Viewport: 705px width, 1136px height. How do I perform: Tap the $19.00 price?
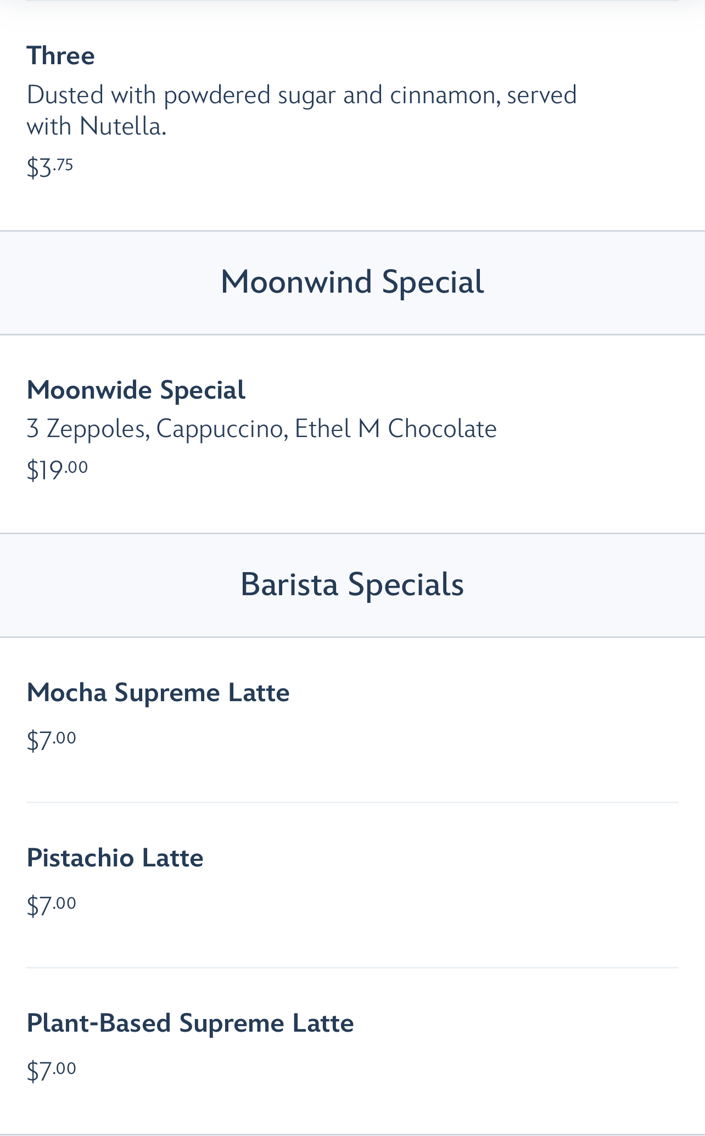(x=57, y=469)
